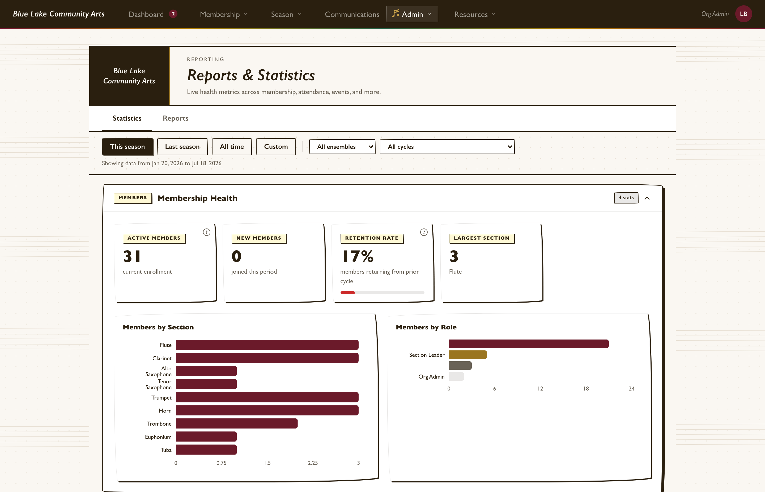Open Communications page
Viewport: 765px width, 492px height.
click(352, 14)
